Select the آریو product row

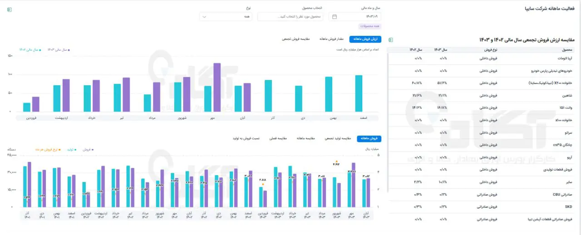(482, 157)
